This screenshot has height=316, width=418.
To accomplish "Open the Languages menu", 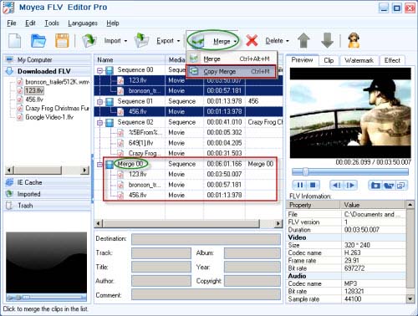I will 83,23.
